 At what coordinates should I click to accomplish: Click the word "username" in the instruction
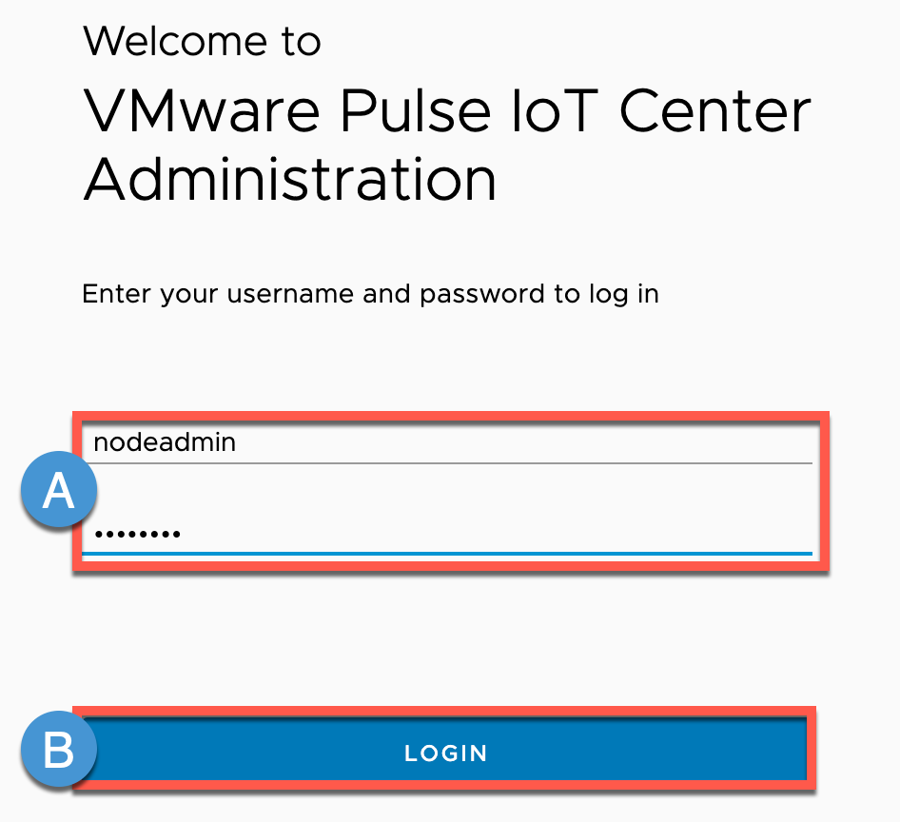point(290,294)
